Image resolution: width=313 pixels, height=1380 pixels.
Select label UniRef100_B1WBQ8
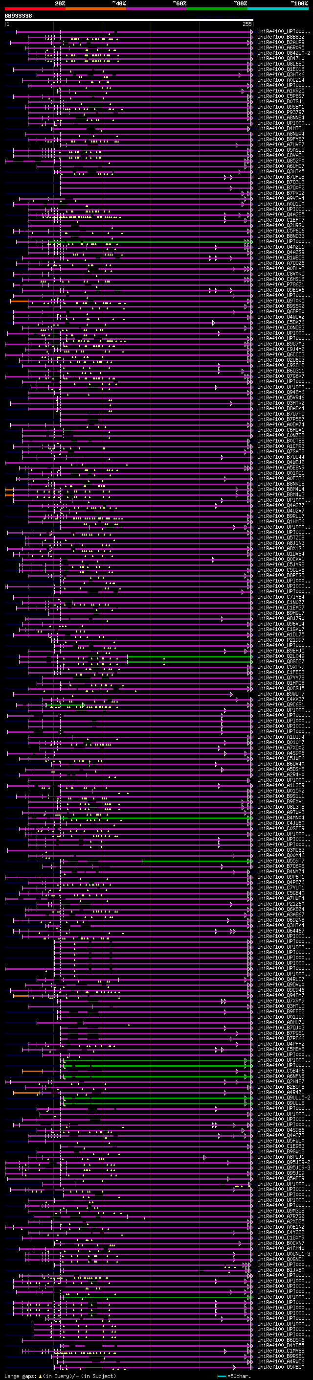281,257
